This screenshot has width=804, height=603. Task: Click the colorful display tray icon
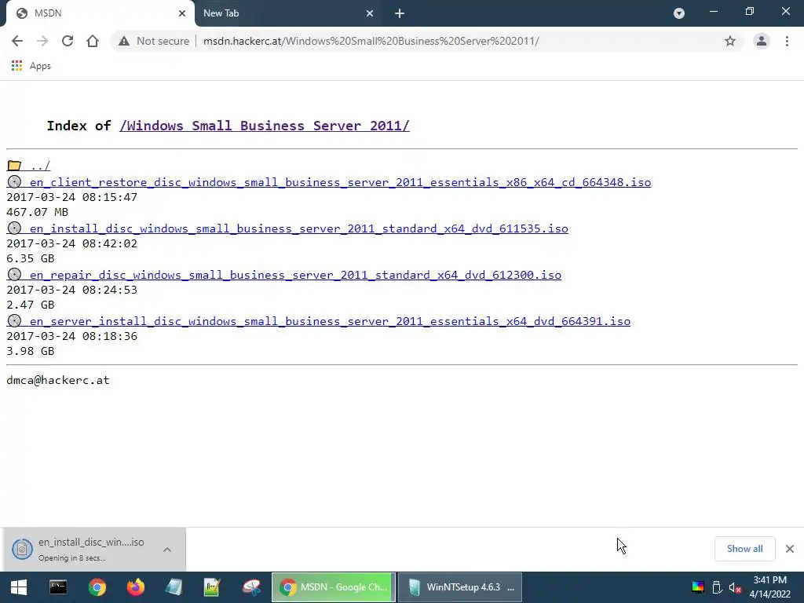(x=698, y=587)
